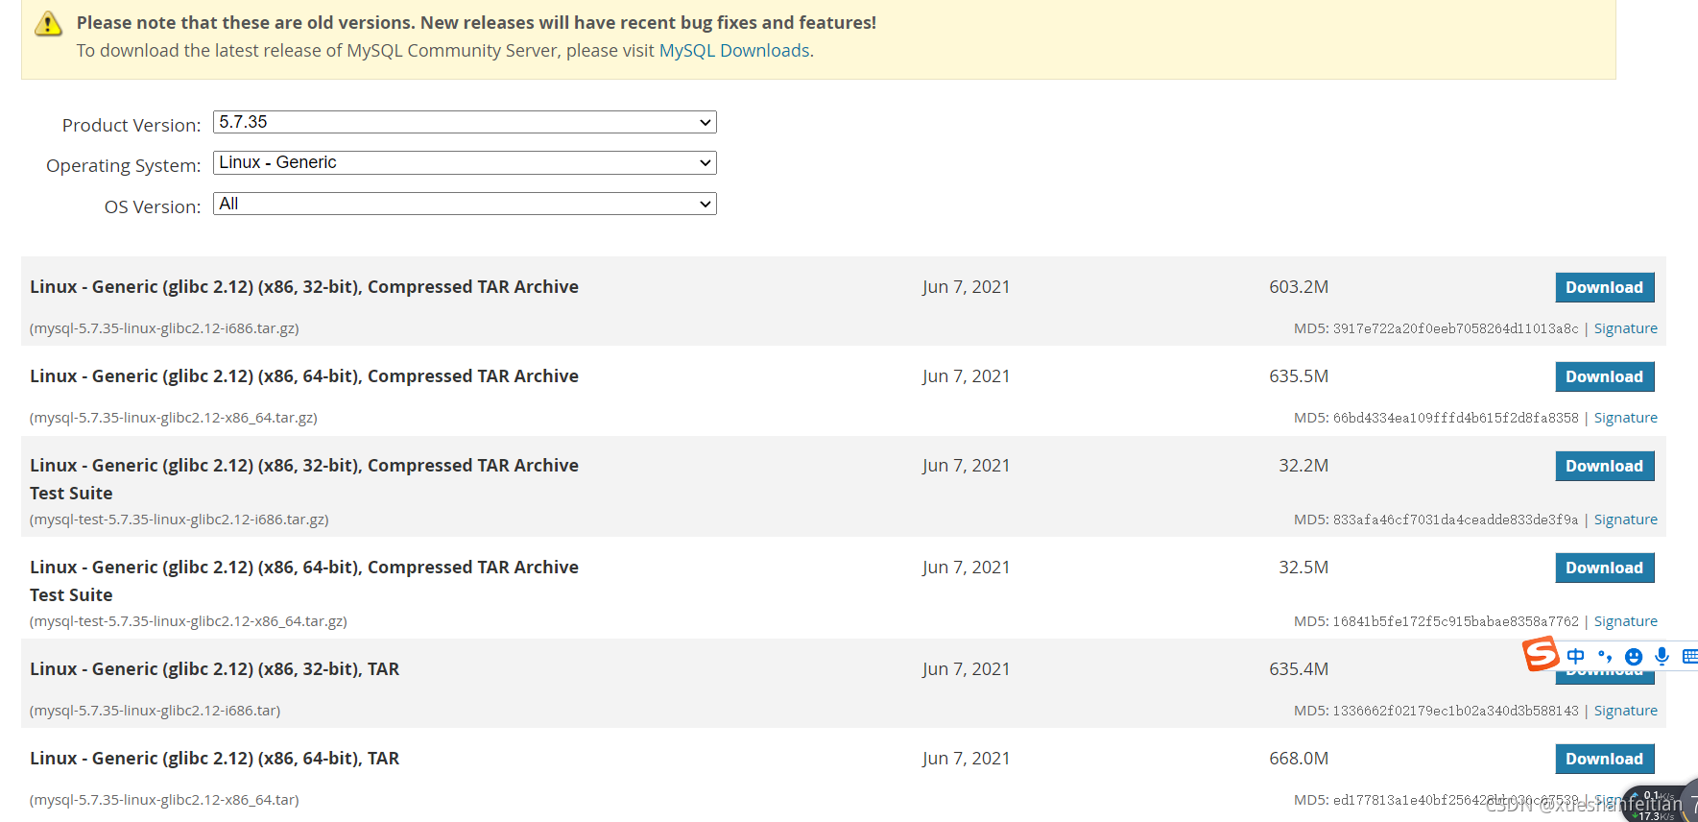Click the 668.0M file size
The width and height of the screenshot is (1698, 822).
click(x=1299, y=759)
